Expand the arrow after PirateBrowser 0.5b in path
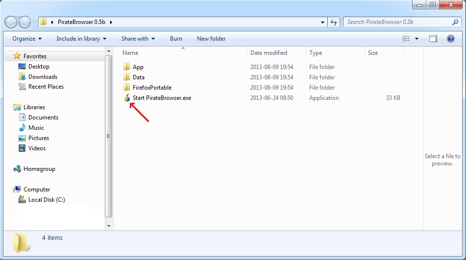The width and height of the screenshot is (466, 260). point(111,22)
